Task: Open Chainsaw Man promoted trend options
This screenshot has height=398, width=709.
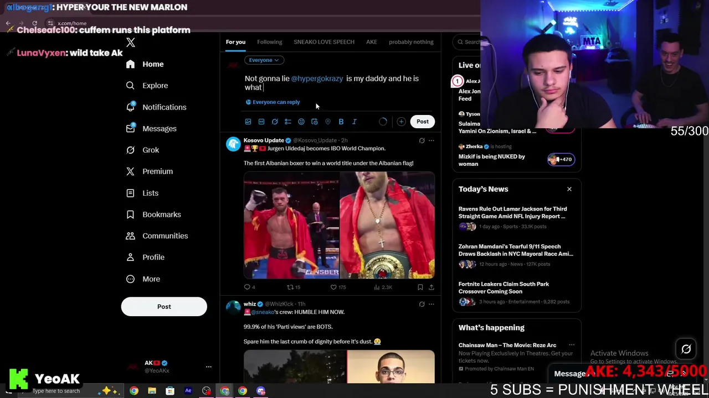Action: tap(572, 345)
